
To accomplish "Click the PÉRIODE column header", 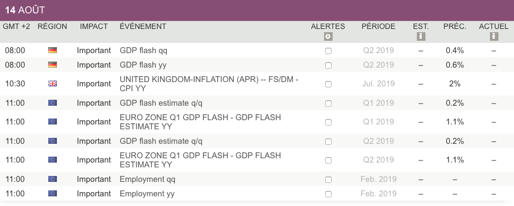I will (378, 26).
